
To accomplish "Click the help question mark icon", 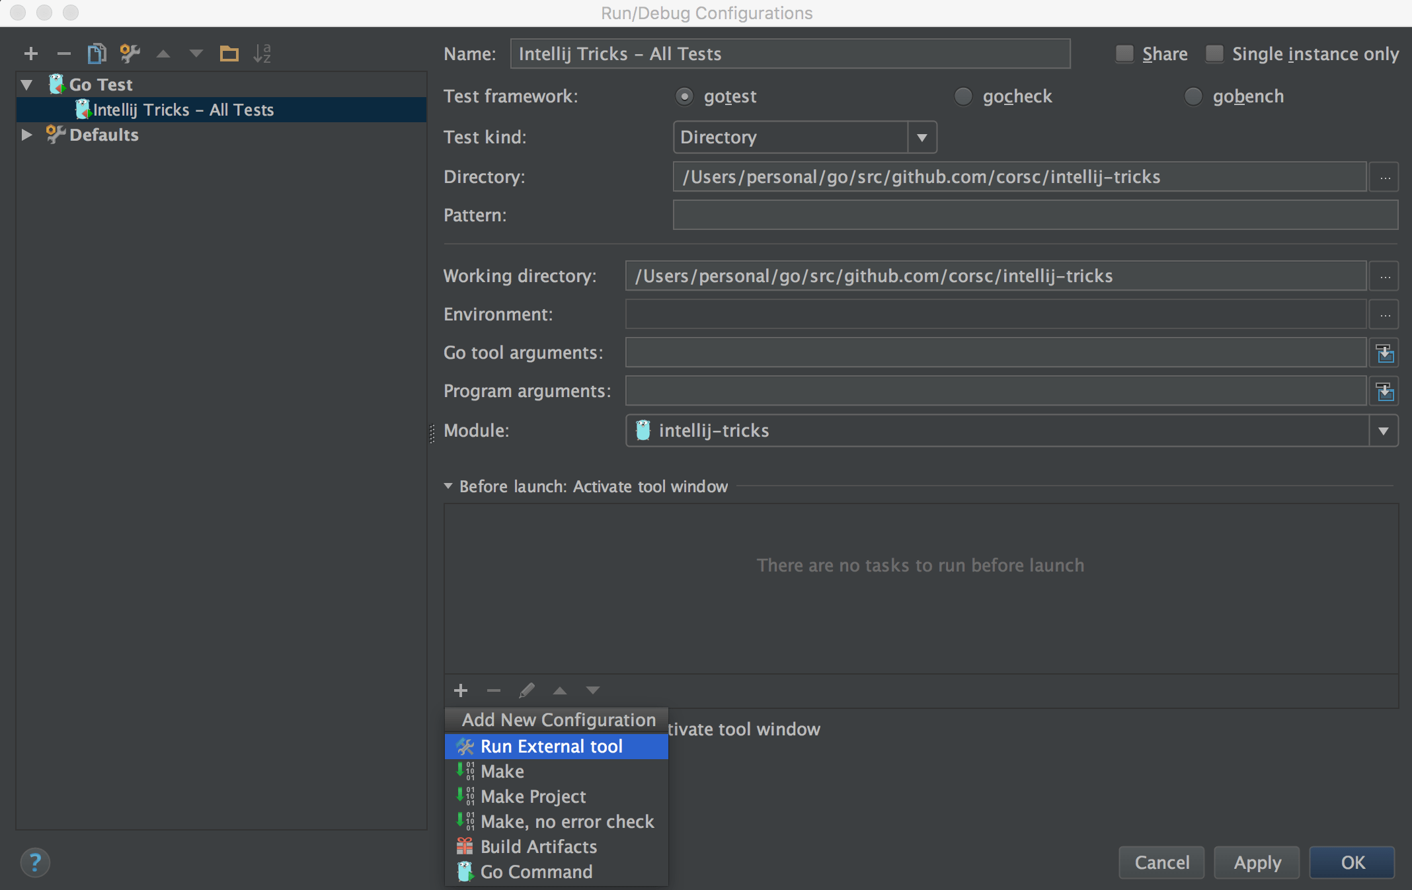I will coord(35,862).
